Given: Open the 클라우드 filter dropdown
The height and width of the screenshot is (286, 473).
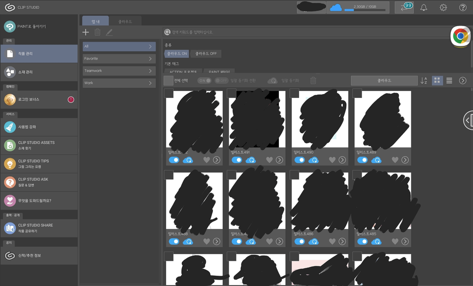Looking at the screenshot, I should coord(384,80).
